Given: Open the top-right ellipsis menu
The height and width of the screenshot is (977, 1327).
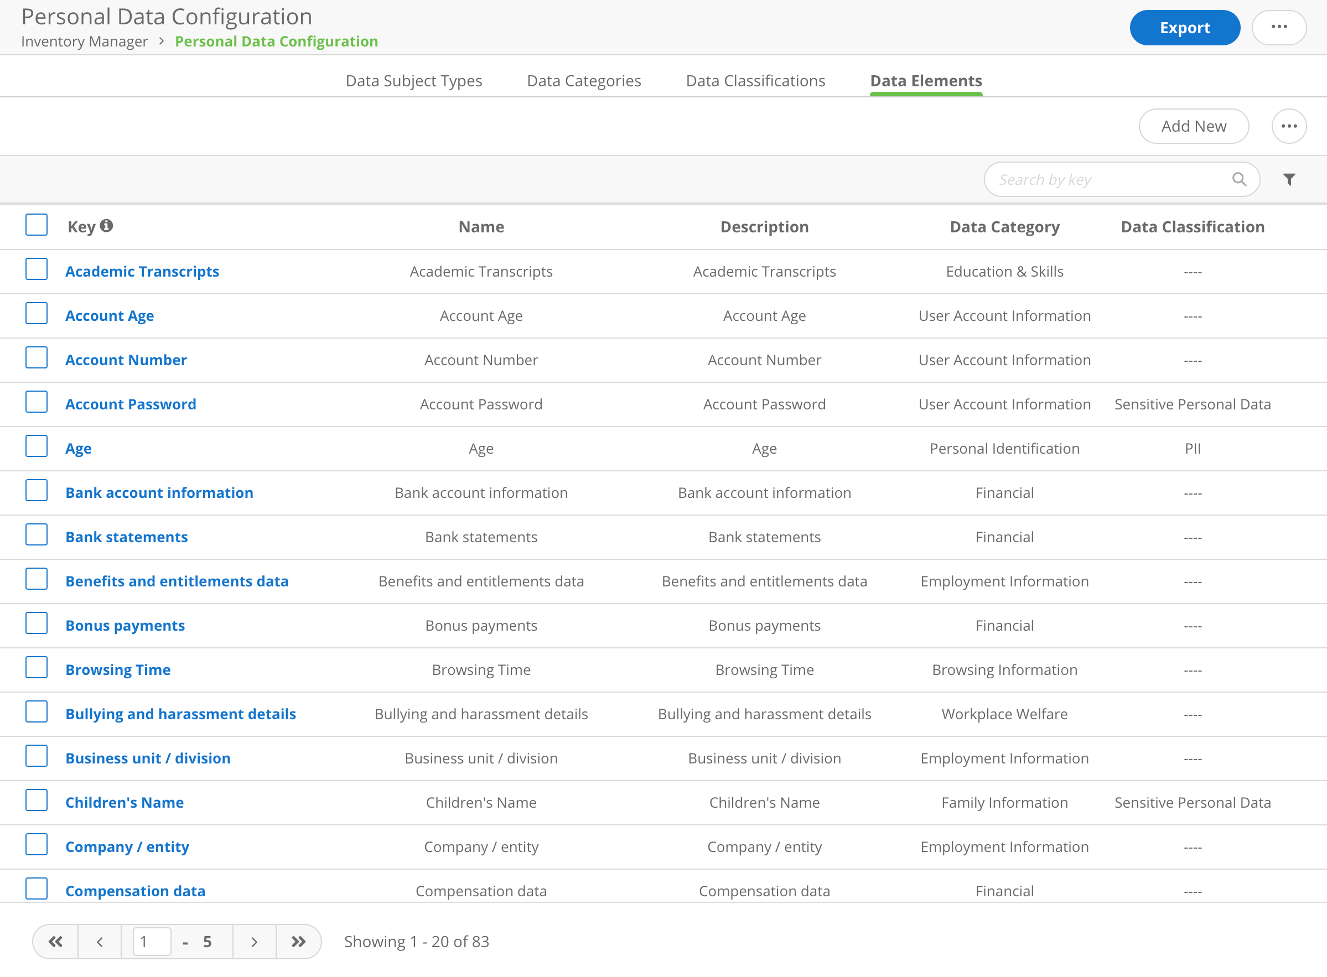Looking at the screenshot, I should [1279, 27].
